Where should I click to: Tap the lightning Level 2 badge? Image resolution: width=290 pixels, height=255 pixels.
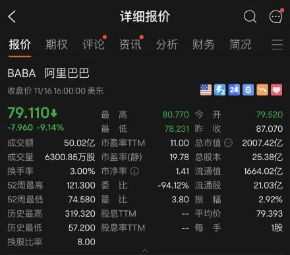220,90
